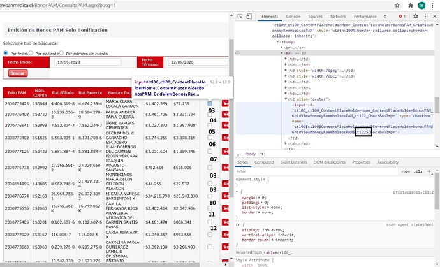Check the row of folio 2330777126
Image resolution: width=440 pixels, height=267 pixels.
[210, 152]
